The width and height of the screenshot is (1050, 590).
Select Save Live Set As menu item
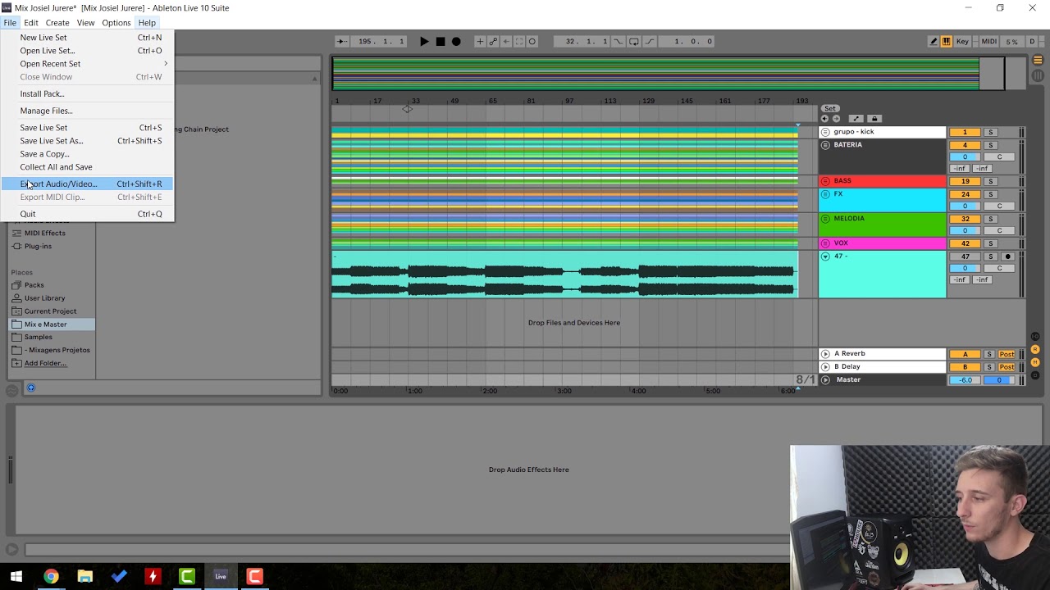[87, 141]
